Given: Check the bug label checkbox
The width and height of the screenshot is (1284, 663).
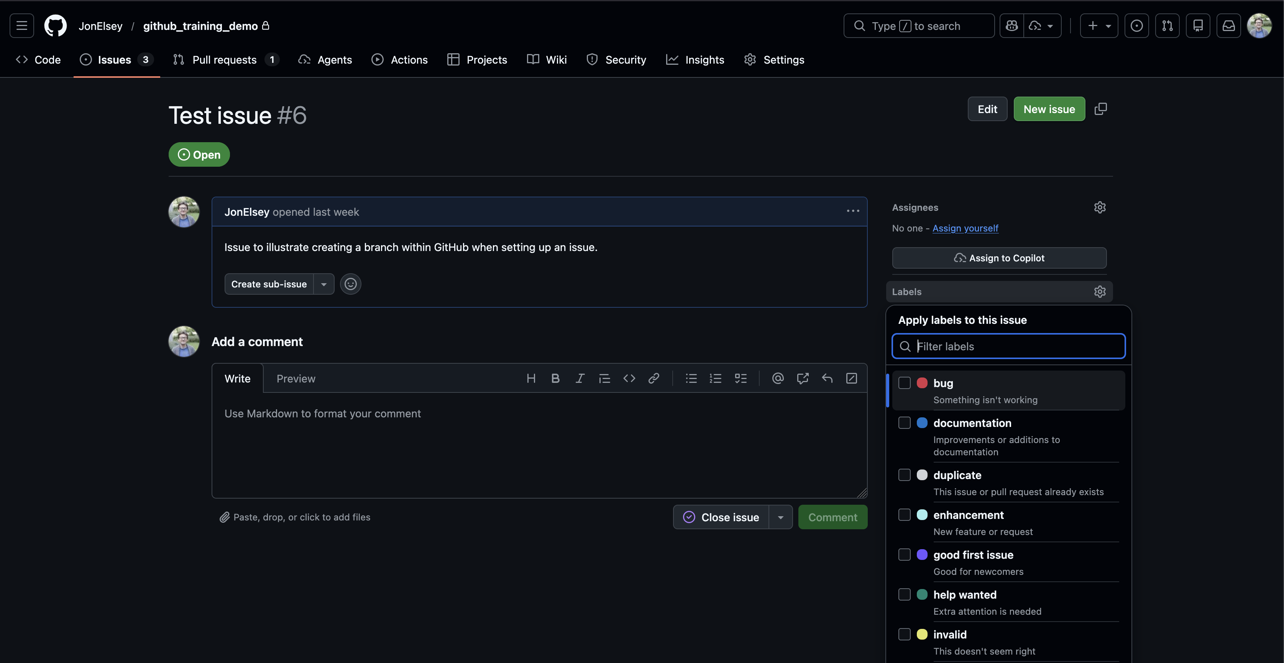Looking at the screenshot, I should pyautogui.click(x=904, y=383).
